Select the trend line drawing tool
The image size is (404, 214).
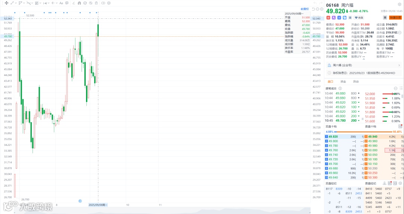coord(12,3)
